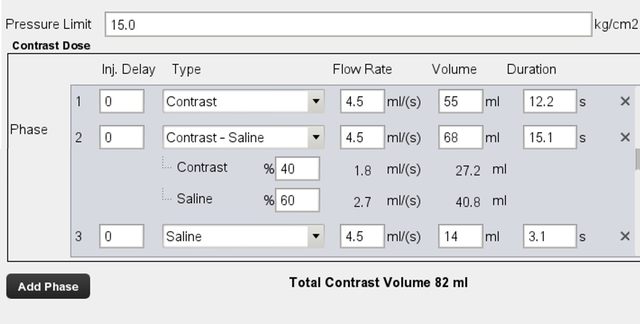Select the phase 2 Inj. Delay field
Screen dimensions: 640x324
pos(122,137)
